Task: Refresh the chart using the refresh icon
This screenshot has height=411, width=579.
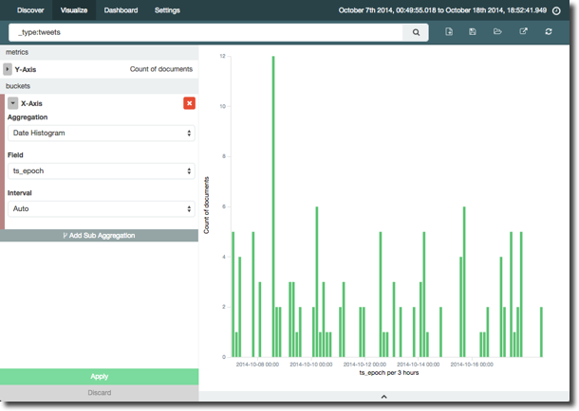Action: (549, 32)
